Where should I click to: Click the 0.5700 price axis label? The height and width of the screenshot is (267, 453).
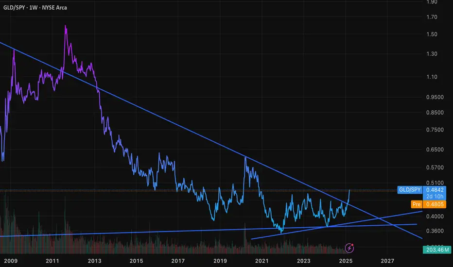pos(435,167)
